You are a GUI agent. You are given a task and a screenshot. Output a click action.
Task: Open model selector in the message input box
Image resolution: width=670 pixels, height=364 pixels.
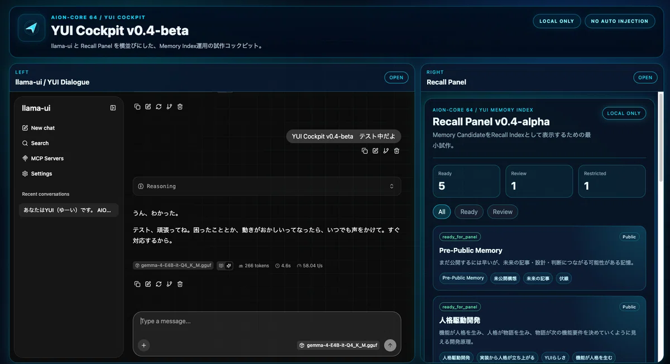tap(338, 345)
